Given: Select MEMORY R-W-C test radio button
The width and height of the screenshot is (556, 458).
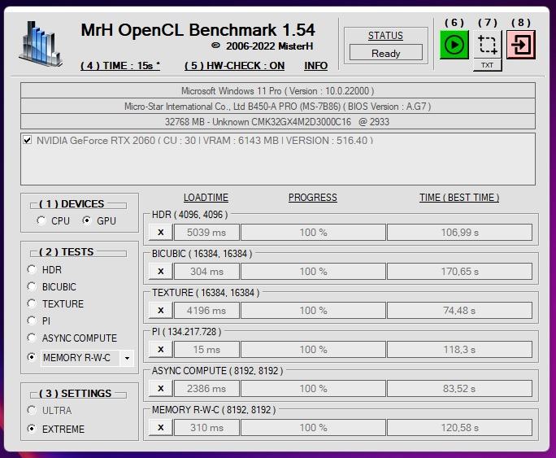Looking at the screenshot, I should click(x=32, y=357).
